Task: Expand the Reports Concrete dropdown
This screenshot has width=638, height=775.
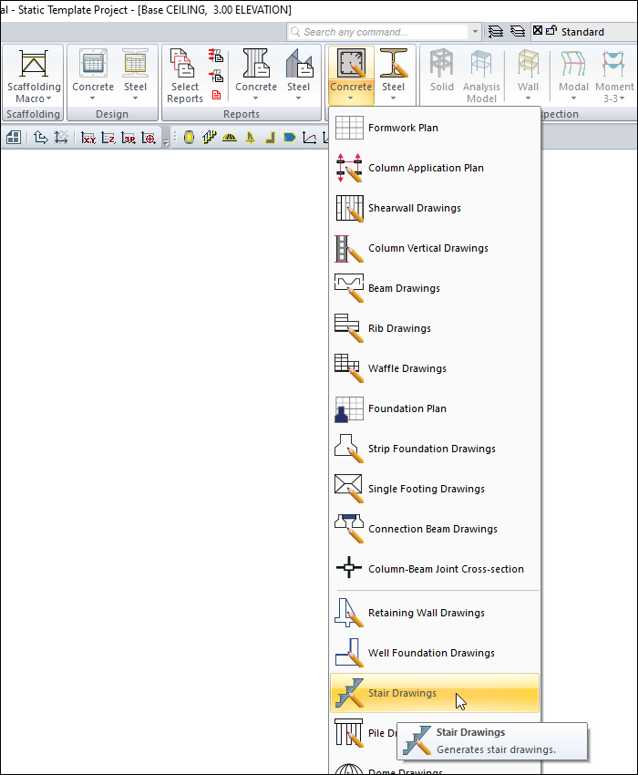Action: click(256, 98)
